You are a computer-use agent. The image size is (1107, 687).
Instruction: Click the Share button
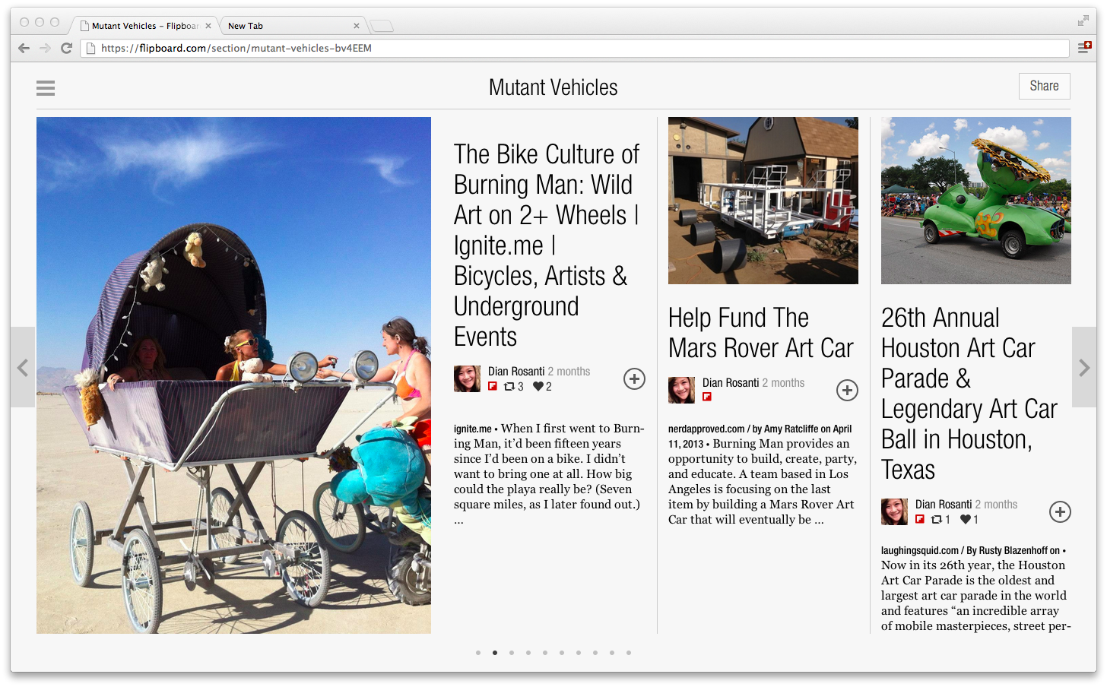1045,86
